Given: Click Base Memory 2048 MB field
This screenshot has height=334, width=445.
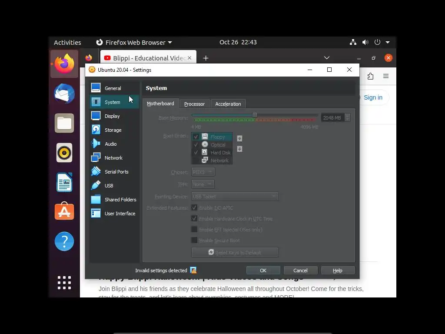Looking at the screenshot, I should click(x=332, y=117).
